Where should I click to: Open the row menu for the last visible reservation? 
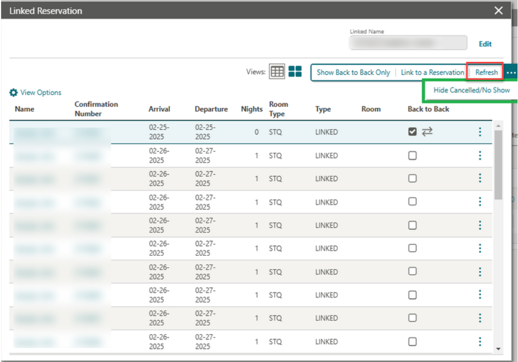[480, 342]
